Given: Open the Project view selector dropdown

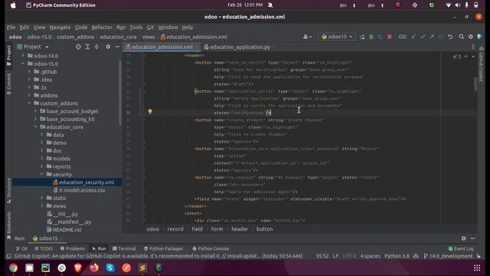Looking at the screenshot, I should coord(33,47).
